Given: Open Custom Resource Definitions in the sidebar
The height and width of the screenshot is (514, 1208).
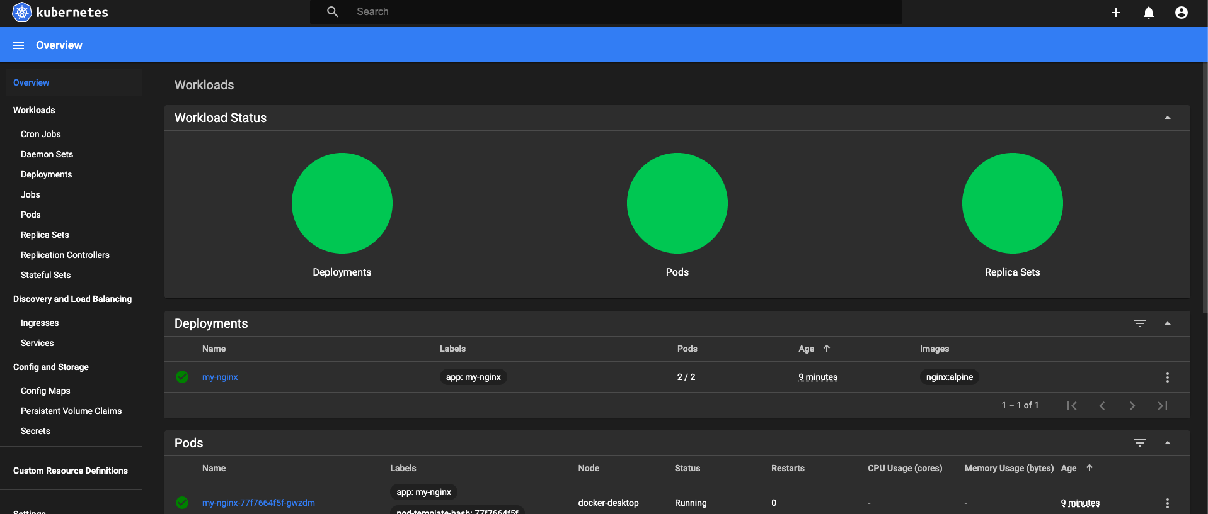Looking at the screenshot, I should [x=71, y=471].
